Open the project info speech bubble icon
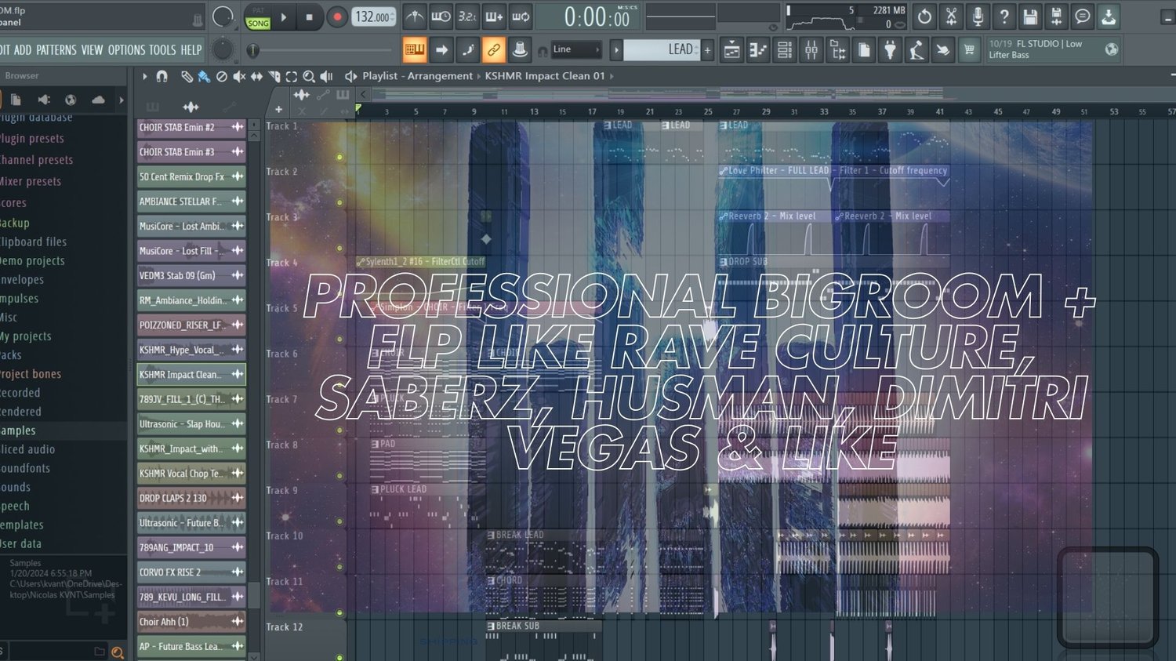This screenshot has width=1176, height=661. pos(1083,16)
